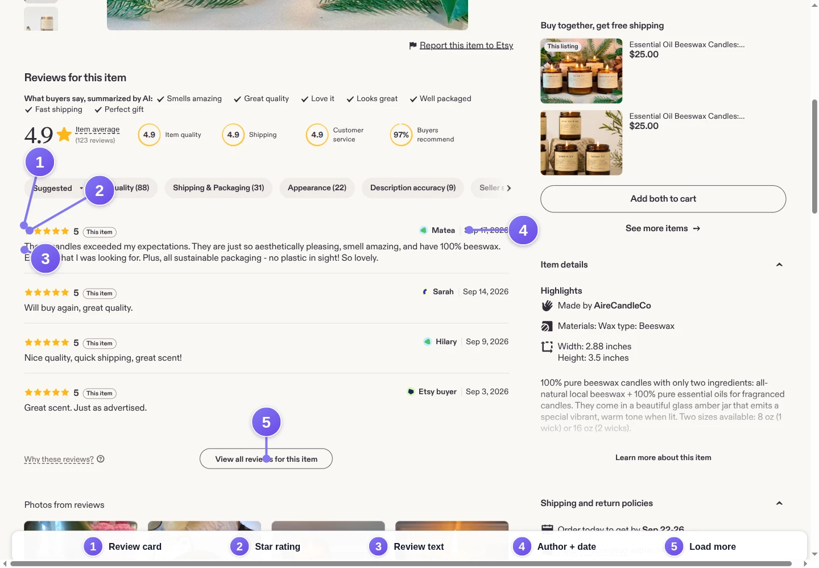
Task: Click the hand icon beside Made by AireCandleCo
Action: (547, 306)
